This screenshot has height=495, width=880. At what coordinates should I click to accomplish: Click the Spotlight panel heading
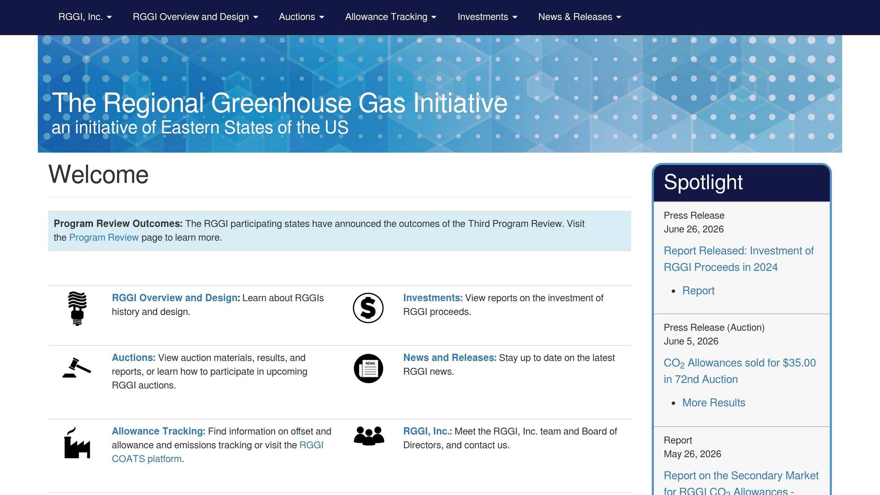coord(703,182)
